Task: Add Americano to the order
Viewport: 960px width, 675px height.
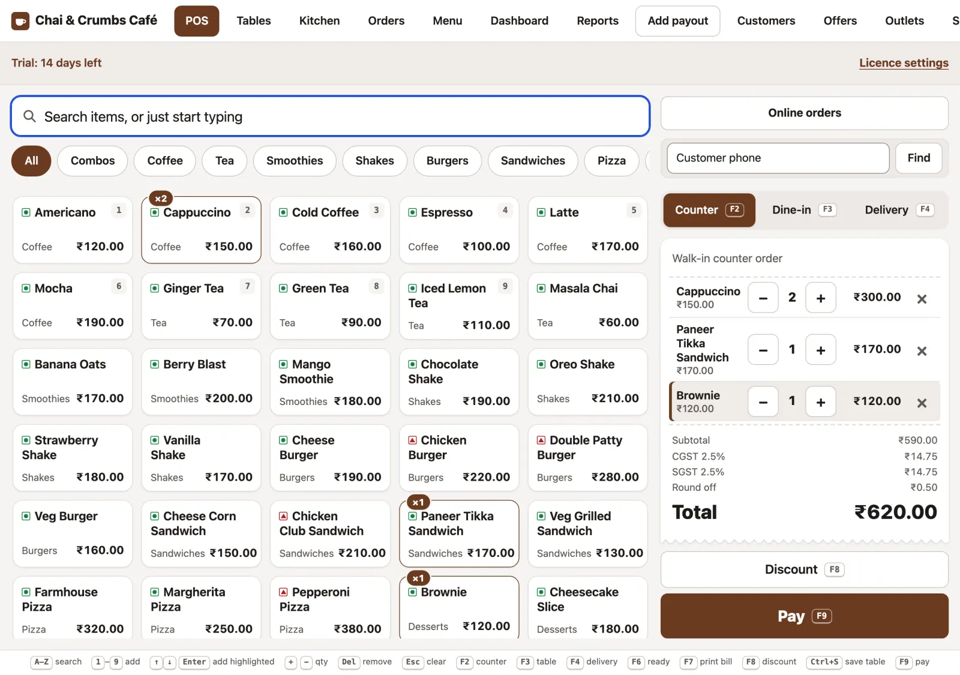Action: pyautogui.click(x=73, y=230)
